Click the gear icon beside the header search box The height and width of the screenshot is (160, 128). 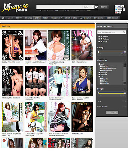point(96,7)
